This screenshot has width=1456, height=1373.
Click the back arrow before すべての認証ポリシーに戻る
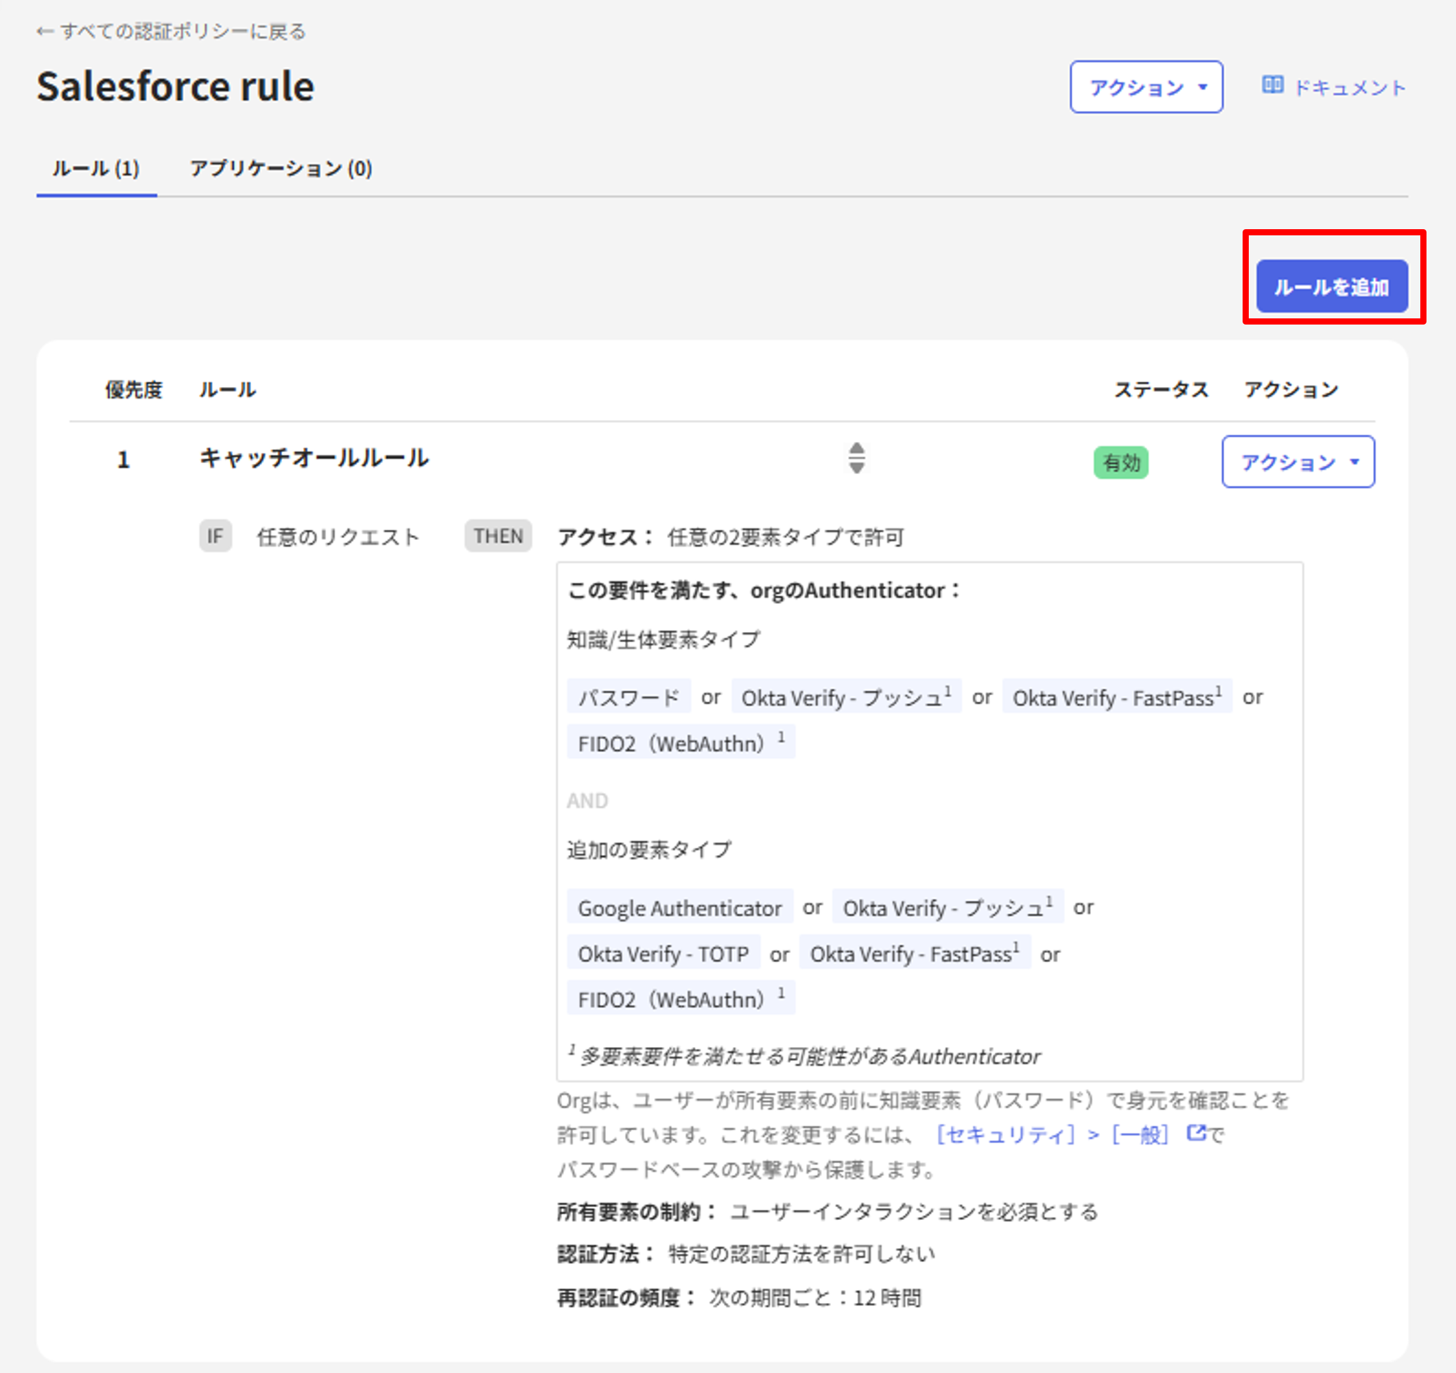point(44,32)
